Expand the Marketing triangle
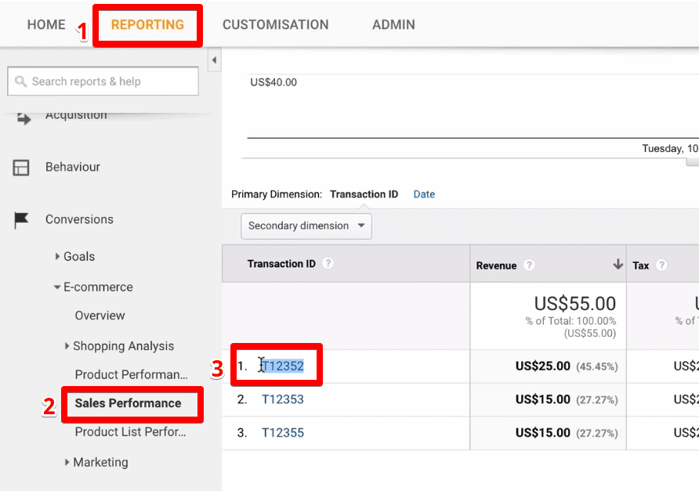699x491 pixels. coord(67,462)
